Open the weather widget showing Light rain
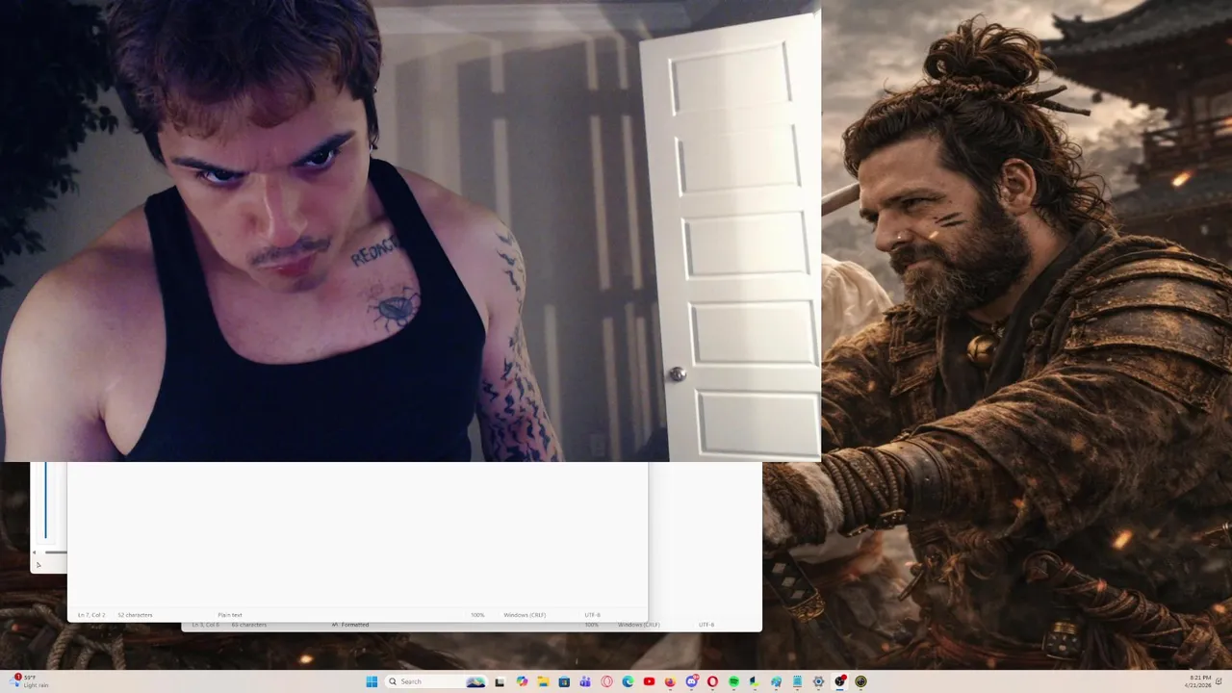The height and width of the screenshot is (693, 1232). (29, 681)
